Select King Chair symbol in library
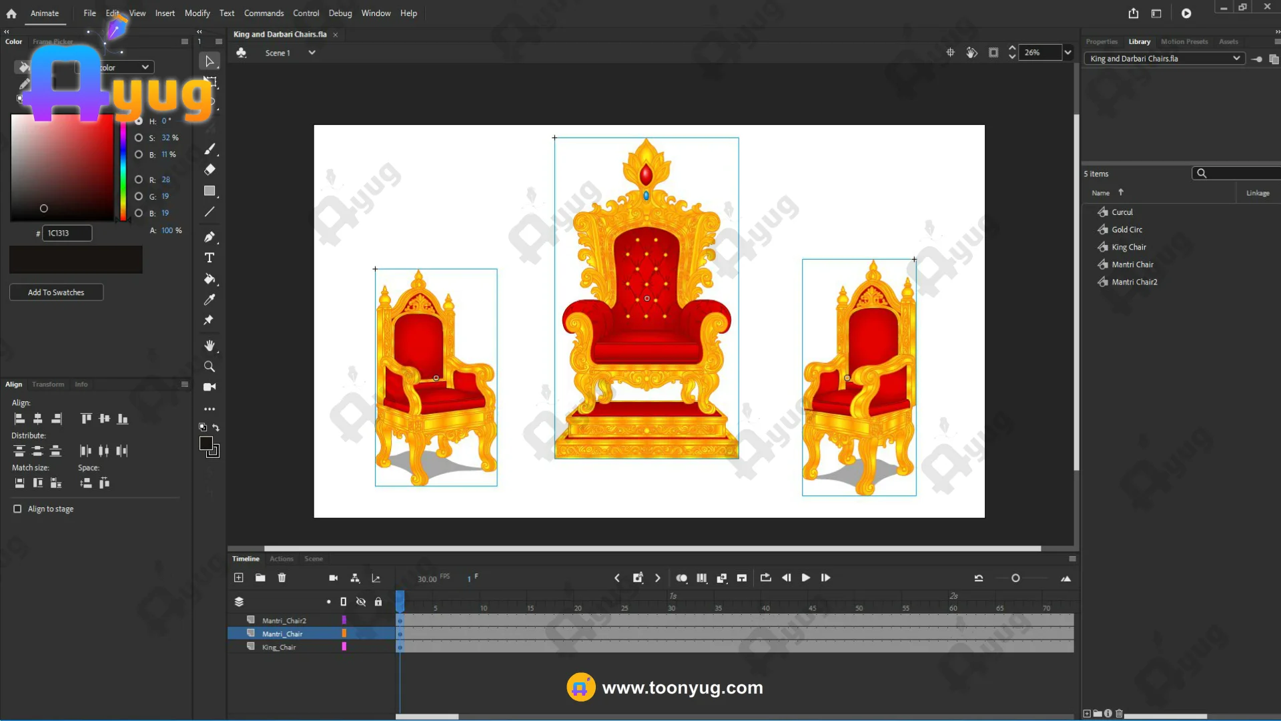This screenshot has height=721, width=1281. coord(1128,247)
